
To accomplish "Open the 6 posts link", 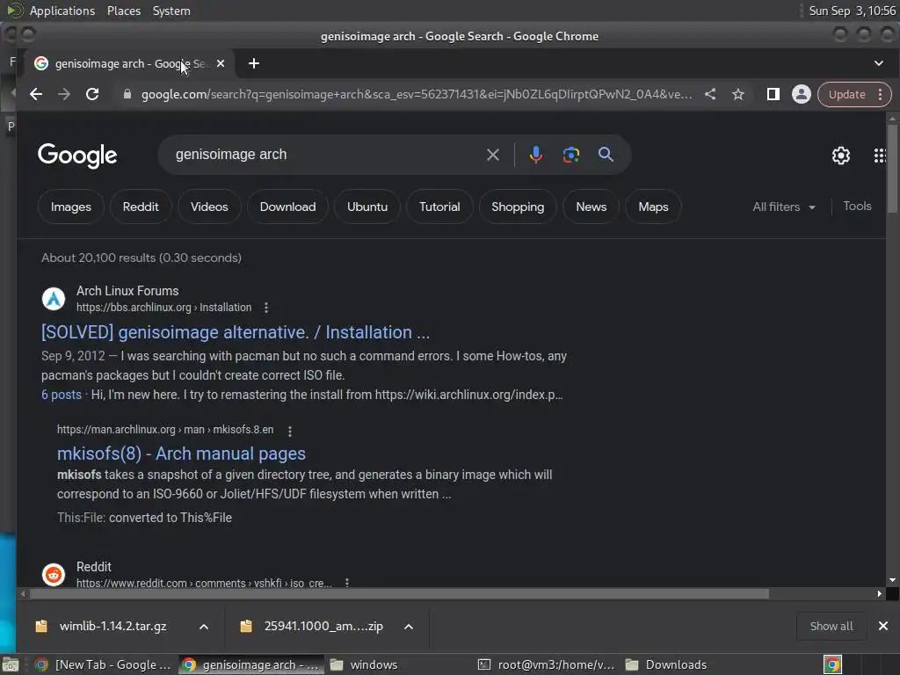I will 62,395.
